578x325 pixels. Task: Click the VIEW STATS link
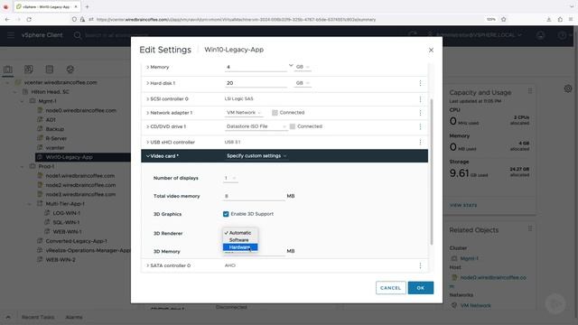point(463,205)
